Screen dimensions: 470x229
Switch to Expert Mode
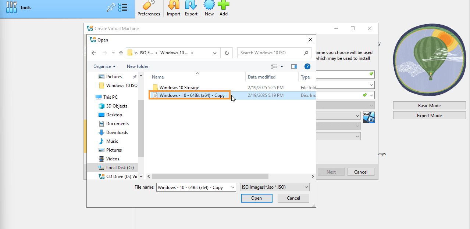429,116
